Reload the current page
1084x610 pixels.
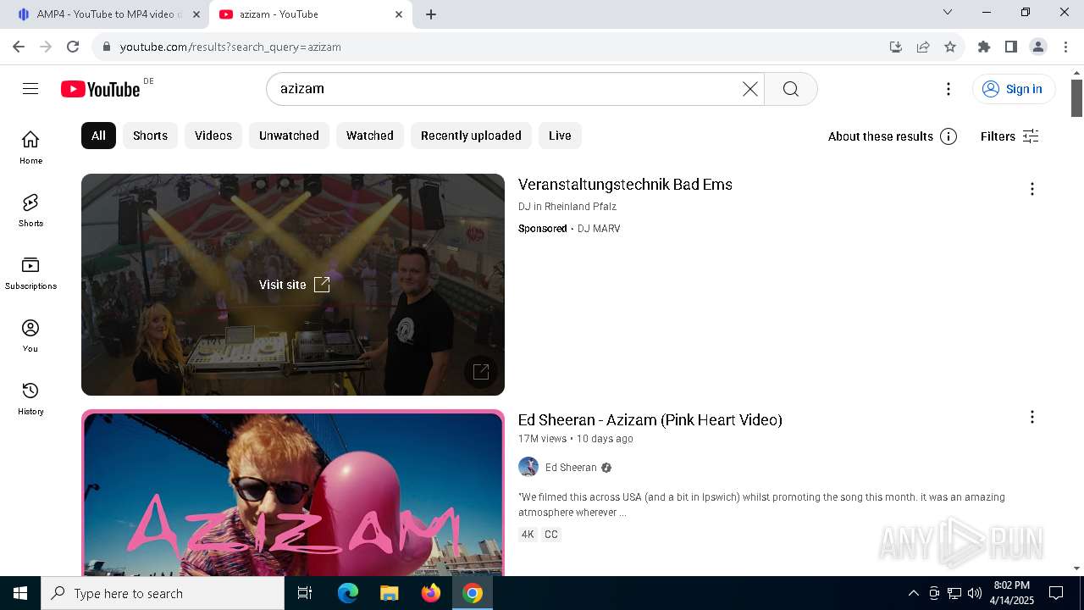point(73,47)
